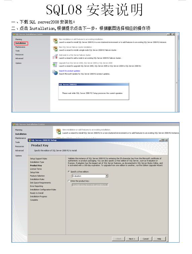
Task: Click Add node to failover cluster icon
Action: (x=55, y=56)
